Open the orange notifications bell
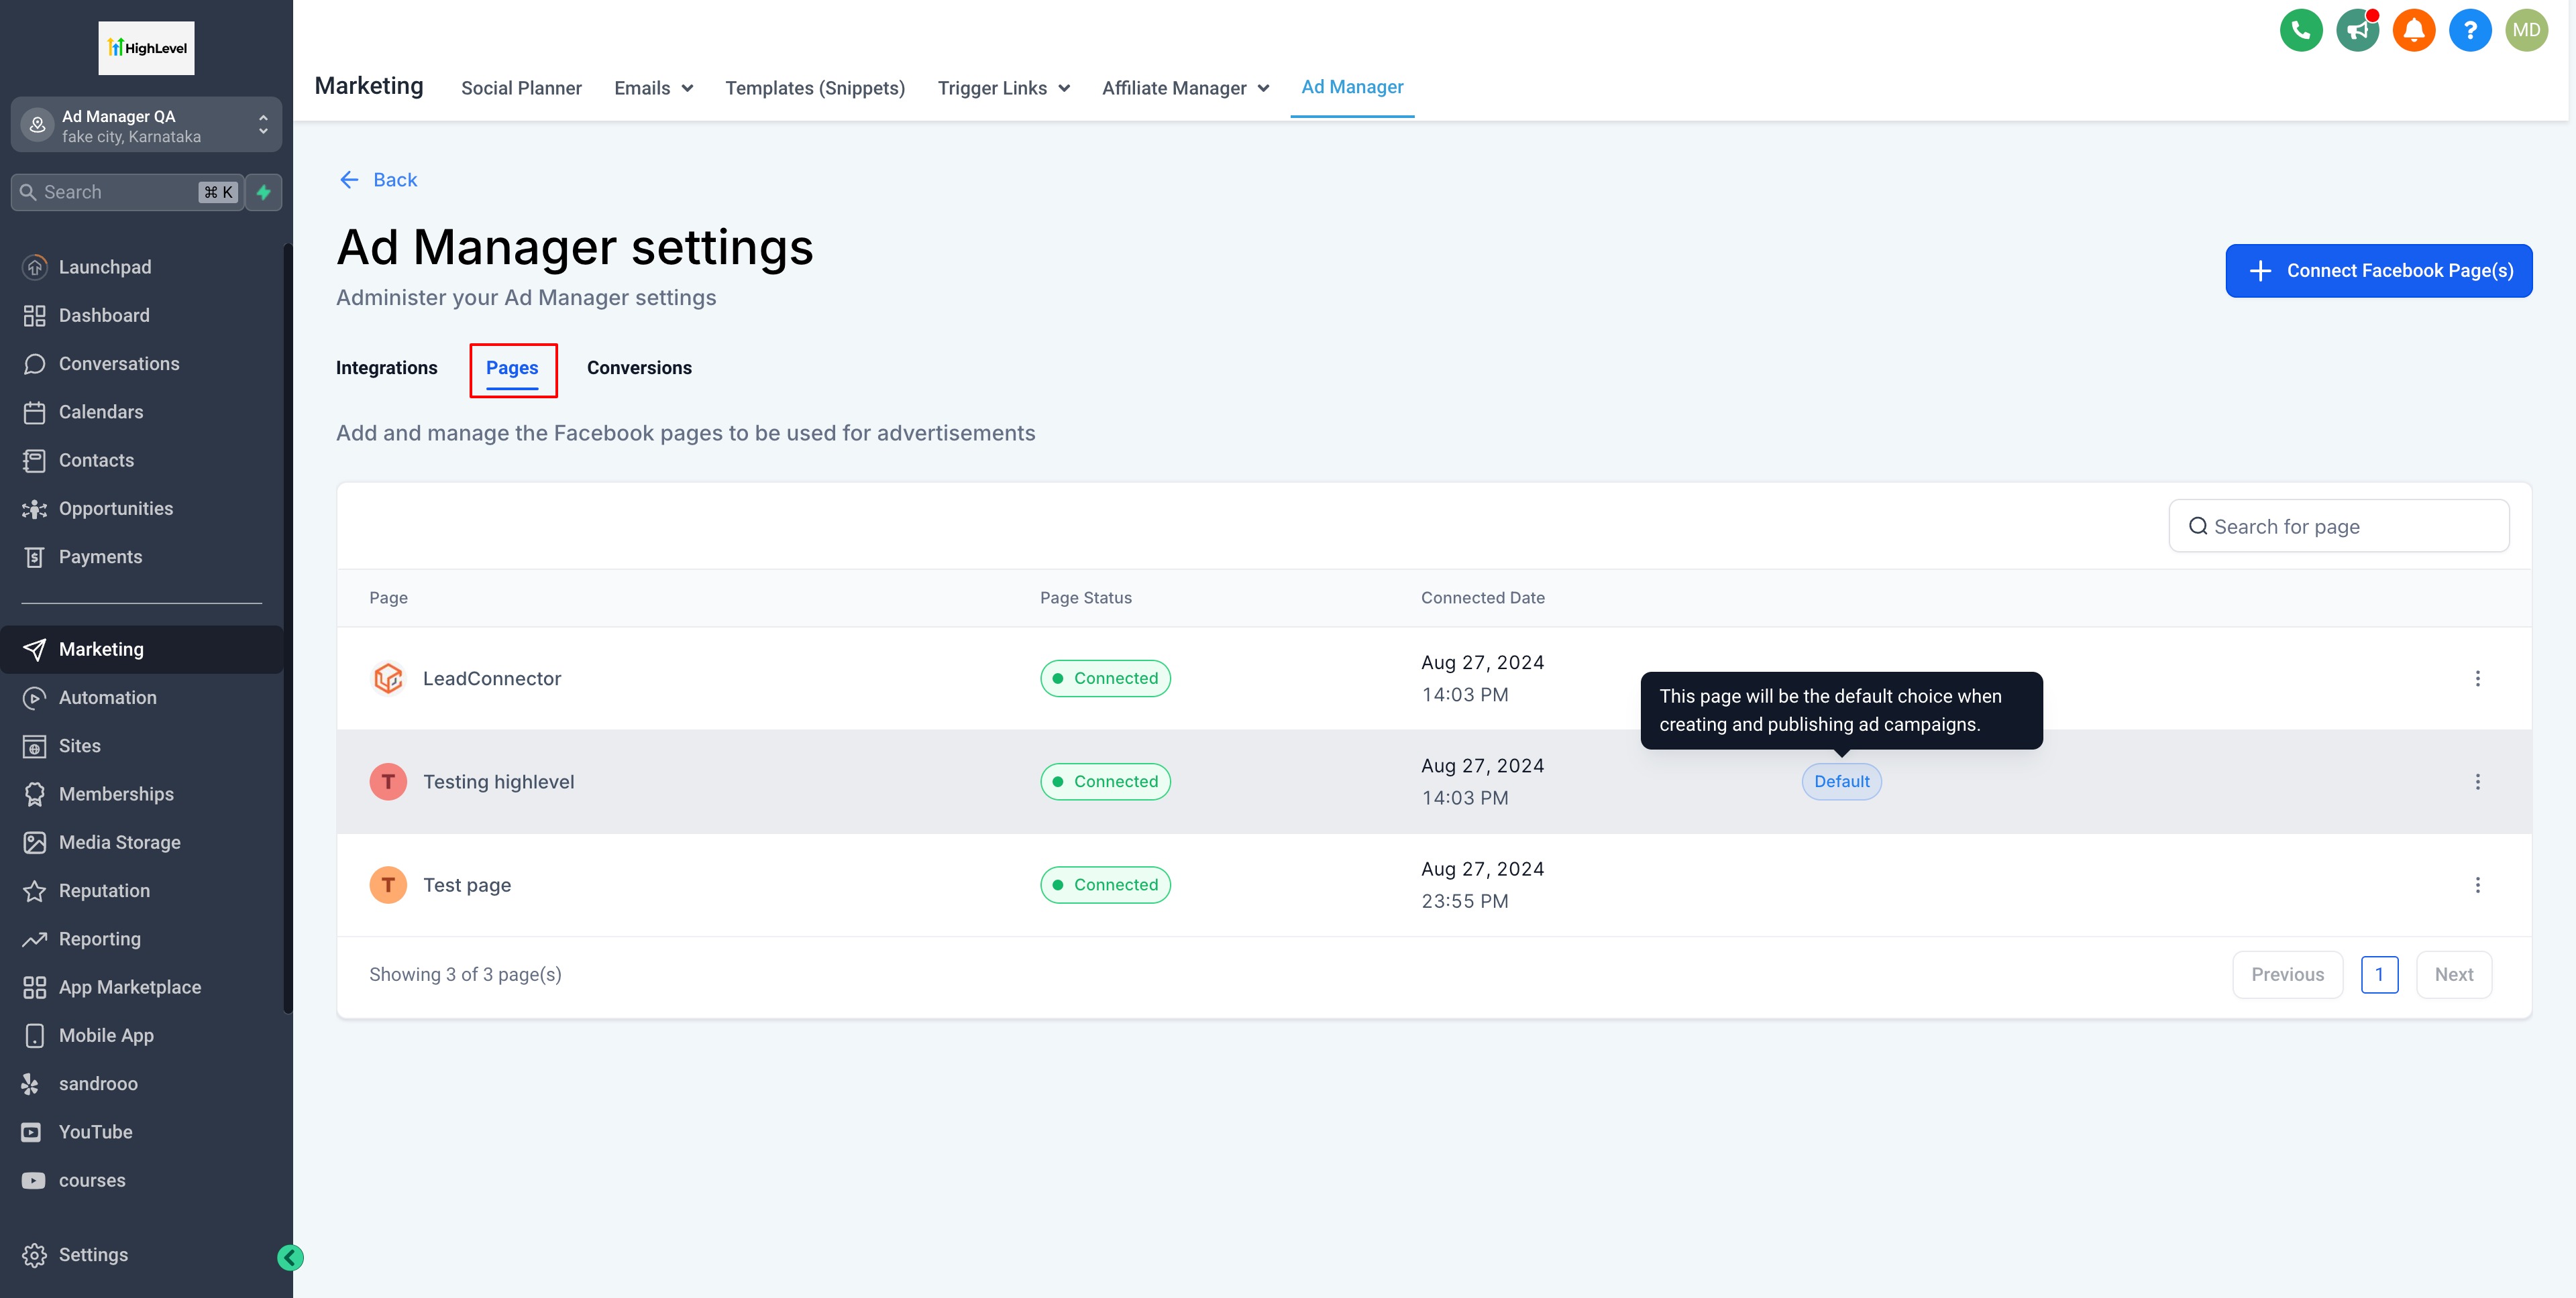2576x1298 pixels. pyautogui.click(x=2413, y=30)
